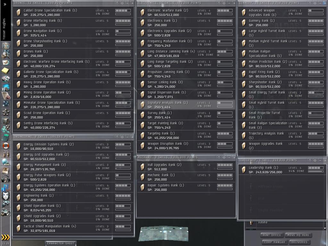Open the Calculator icon in sidebar
Viewport: 328px width, 246px height.
click(6, 137)
